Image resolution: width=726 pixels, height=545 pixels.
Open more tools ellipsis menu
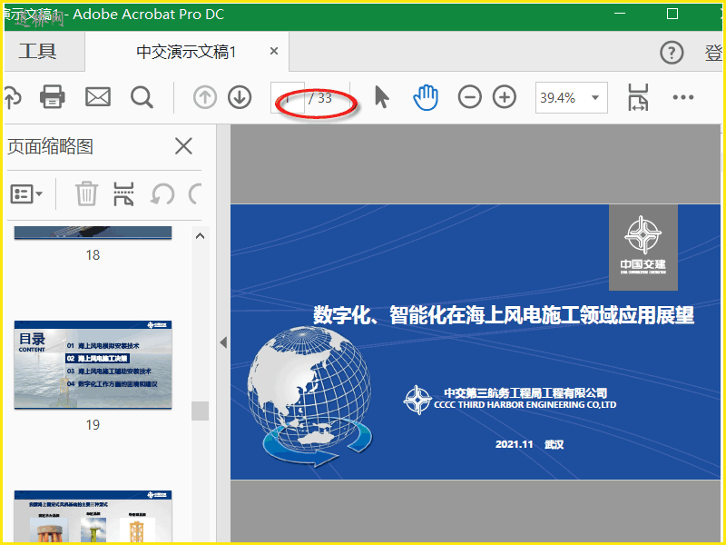683,97
